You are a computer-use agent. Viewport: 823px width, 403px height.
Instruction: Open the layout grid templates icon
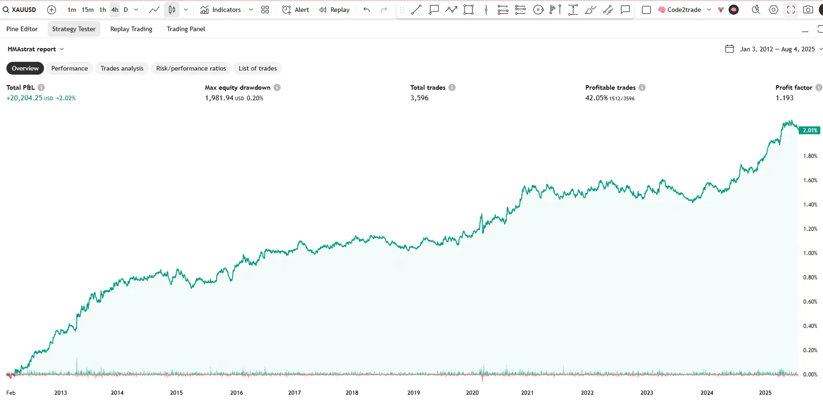pyautogui.click(x=265, y=9)
